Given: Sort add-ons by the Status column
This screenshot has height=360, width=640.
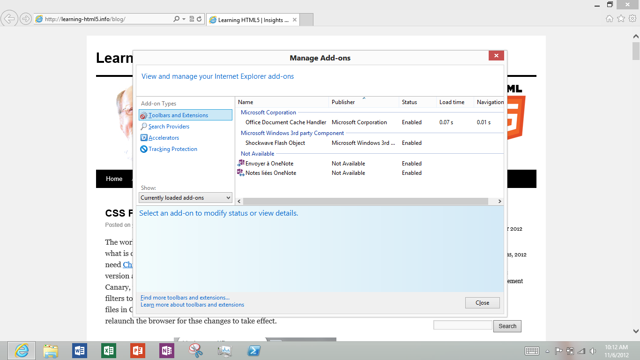Looking at the screenshot, I should point(418,102).
